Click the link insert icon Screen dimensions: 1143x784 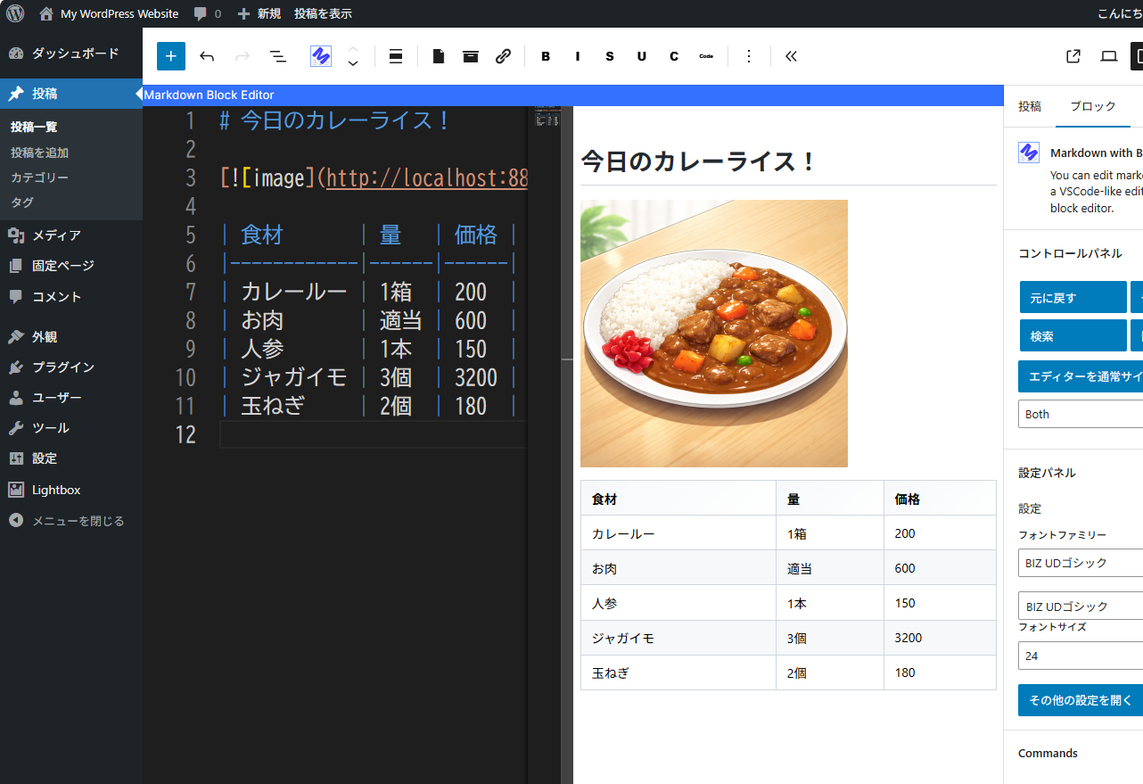503,56
